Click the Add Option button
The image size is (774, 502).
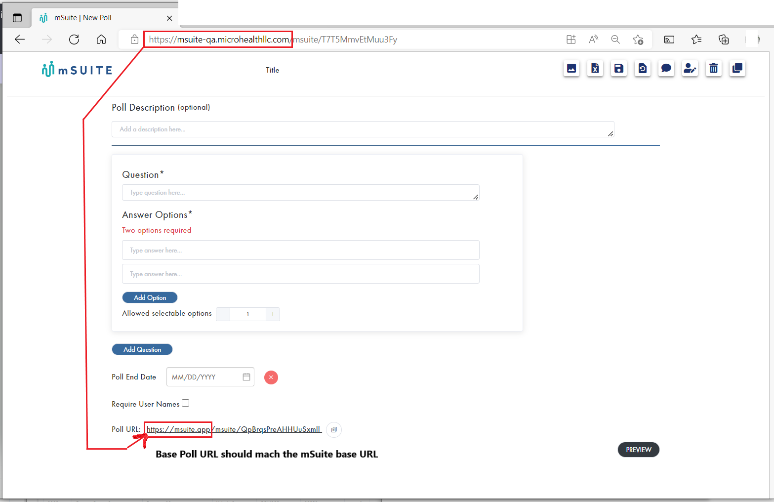(150, 297)
